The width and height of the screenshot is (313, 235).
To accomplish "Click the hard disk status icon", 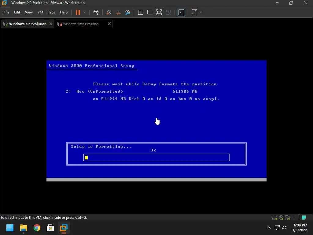I will (x=275, y=218).
